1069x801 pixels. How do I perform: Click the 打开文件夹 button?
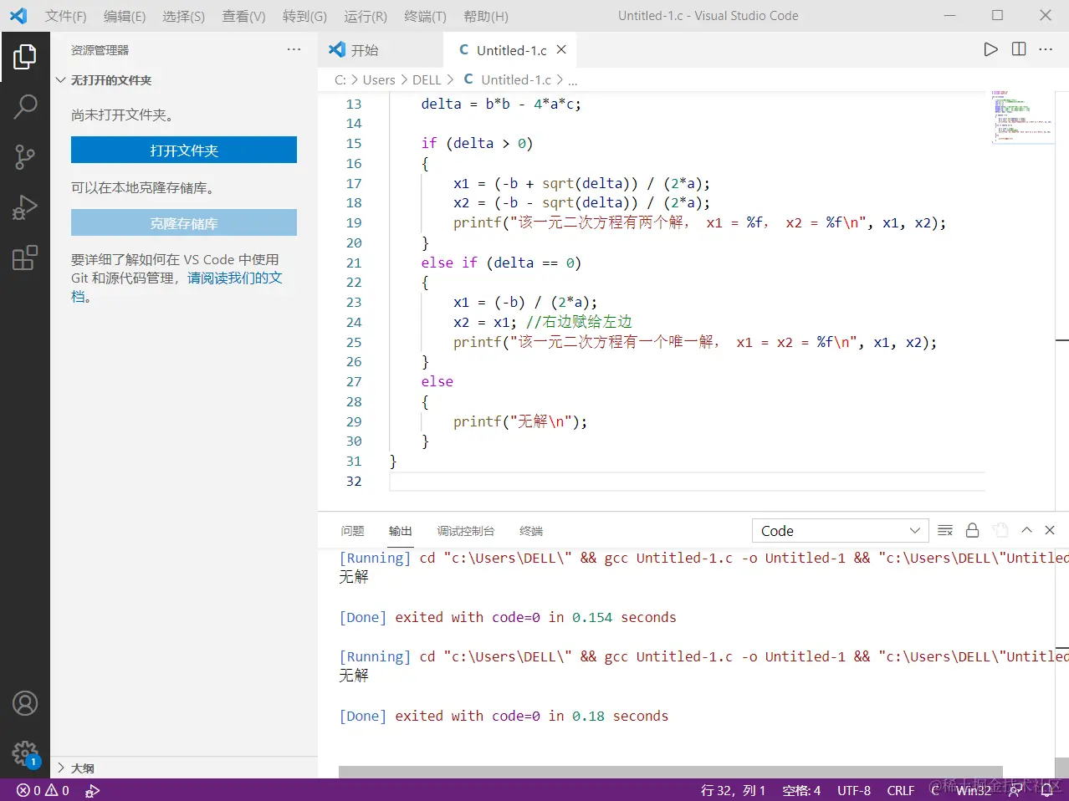tap(184, 151)
